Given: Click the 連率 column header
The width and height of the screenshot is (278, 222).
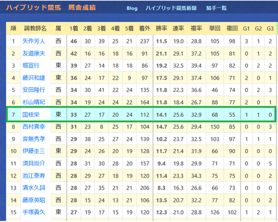Looking at the screenshot, I should click(178, 28).
